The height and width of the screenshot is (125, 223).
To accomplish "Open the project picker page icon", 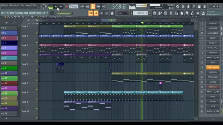I will click(182, 13).
